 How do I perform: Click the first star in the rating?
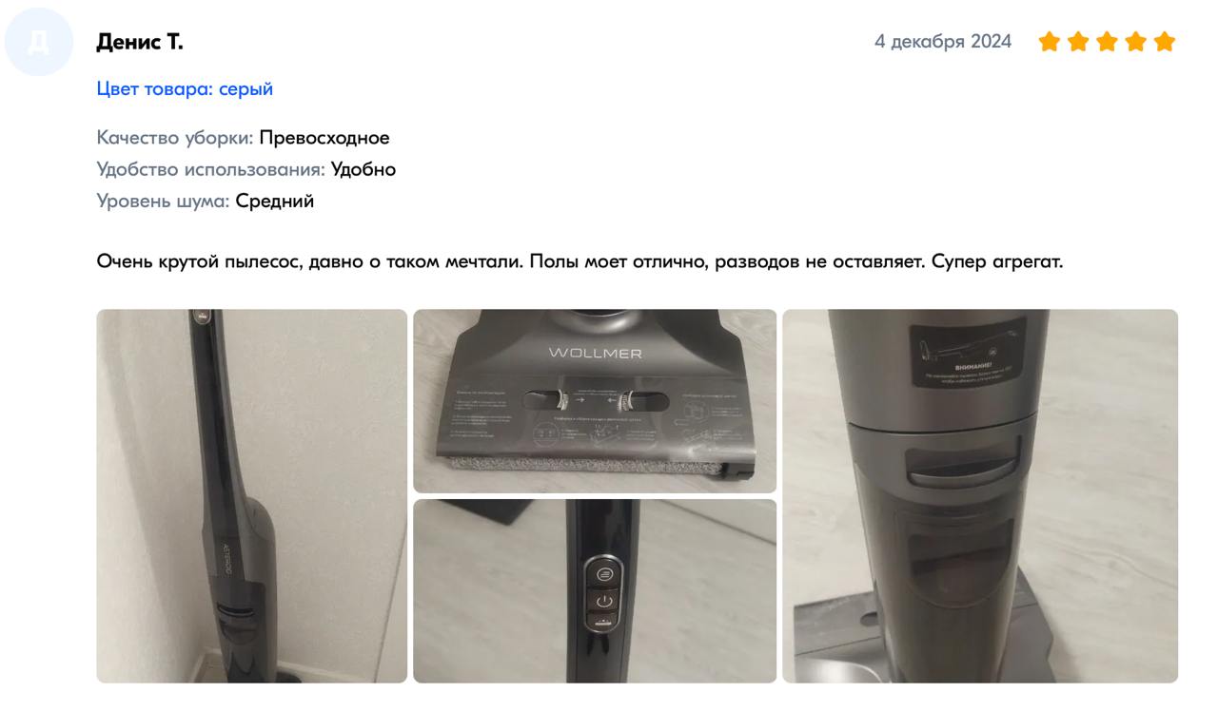pyautogui.click(x=1050, y=42)
